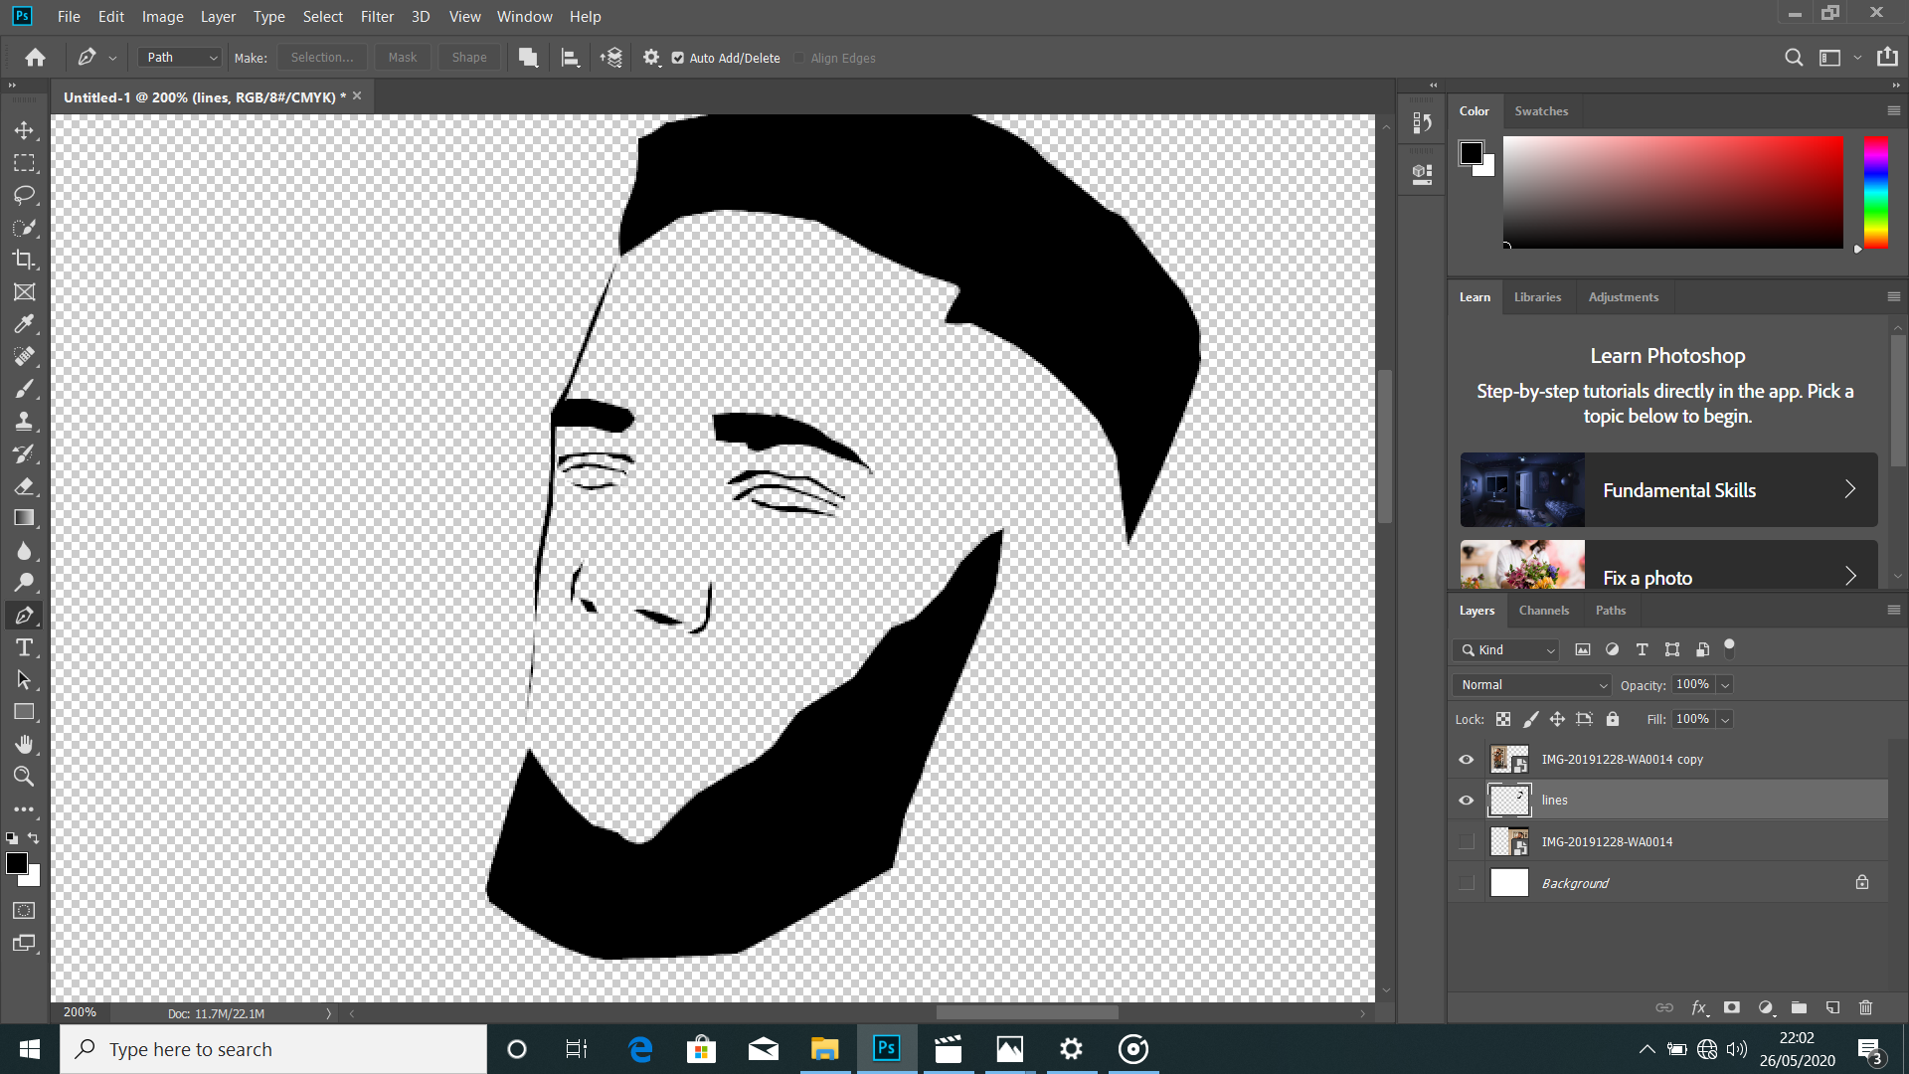Select the Gradient tool
This screenshot has width=1909, height=1074.
(24, 518)
